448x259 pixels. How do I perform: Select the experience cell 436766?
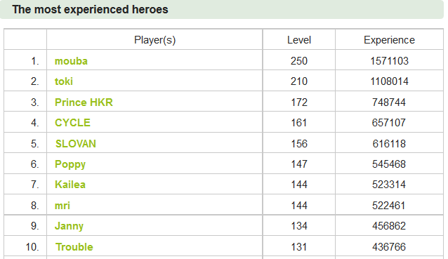389,247
